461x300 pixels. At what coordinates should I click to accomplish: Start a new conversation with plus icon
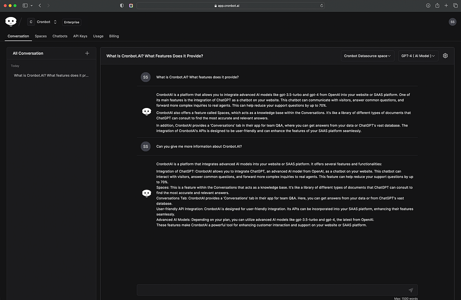[87, 53]
